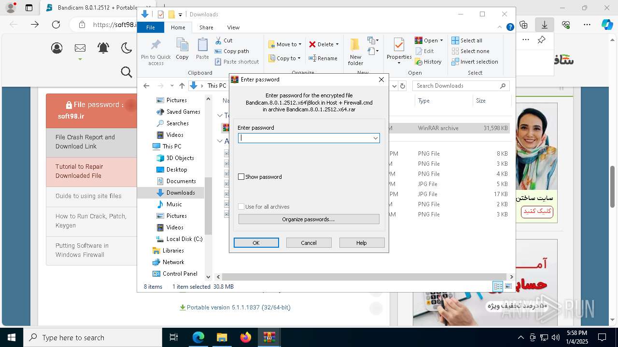Open the browser Downloads icon
This screenshot has height=347, width=618.
544,25
